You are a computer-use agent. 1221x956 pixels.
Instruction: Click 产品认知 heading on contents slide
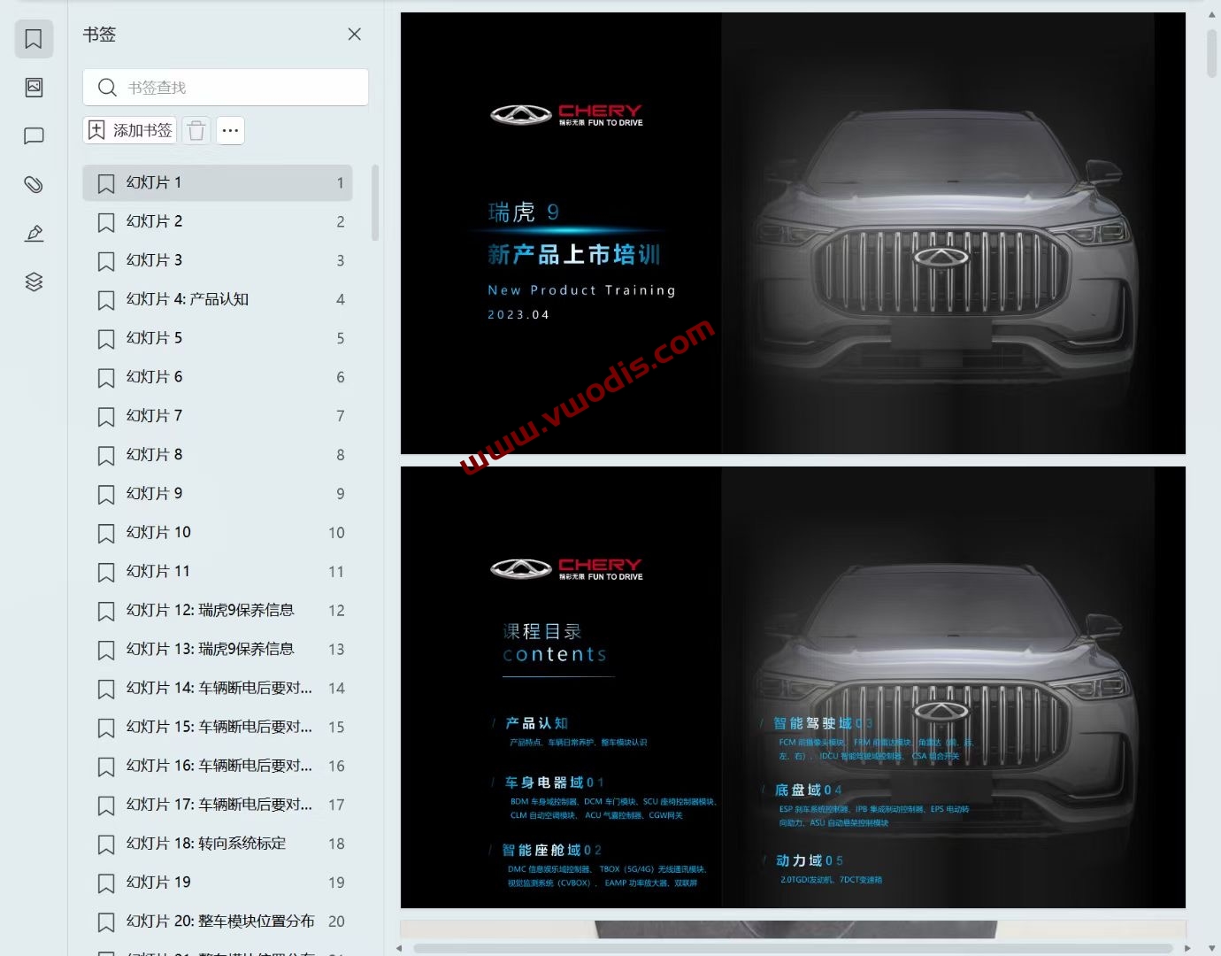[x=536, y=723]
